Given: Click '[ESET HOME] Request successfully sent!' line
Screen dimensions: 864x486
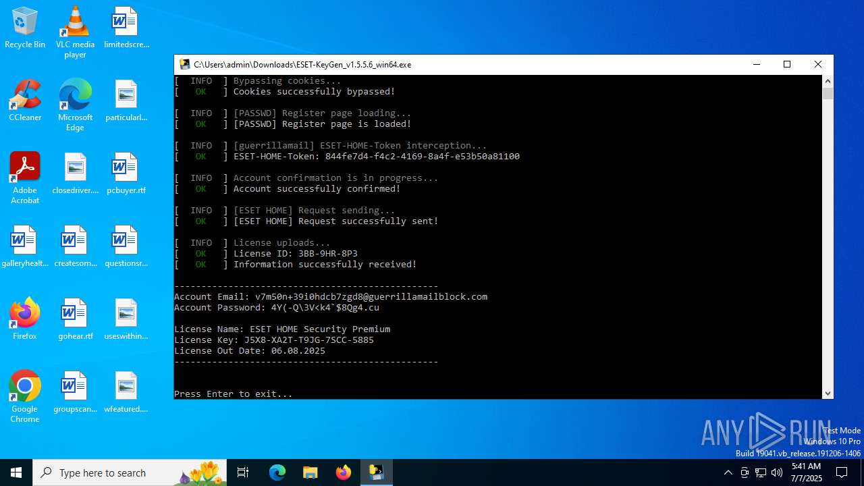Looking at the screenshot, I should (336, 221).
